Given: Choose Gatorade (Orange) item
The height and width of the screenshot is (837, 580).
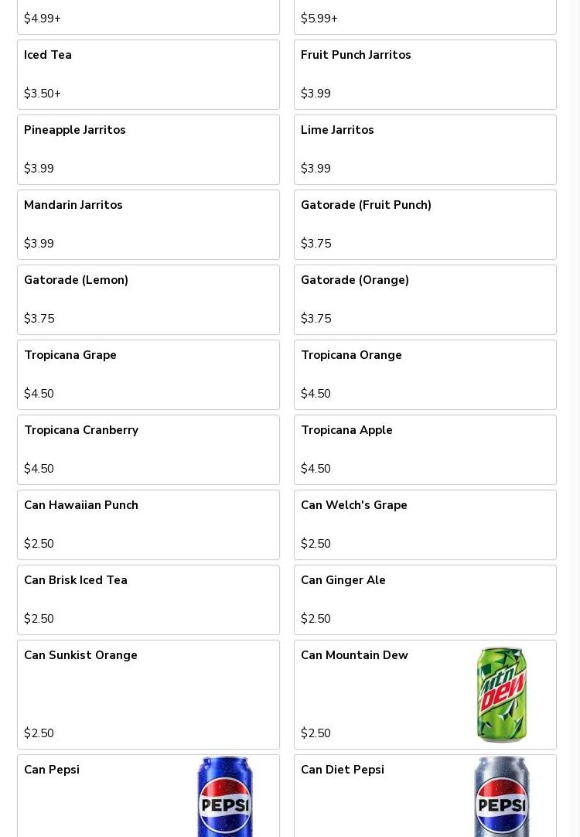Looking at the screenshot, I should point(425,299).
